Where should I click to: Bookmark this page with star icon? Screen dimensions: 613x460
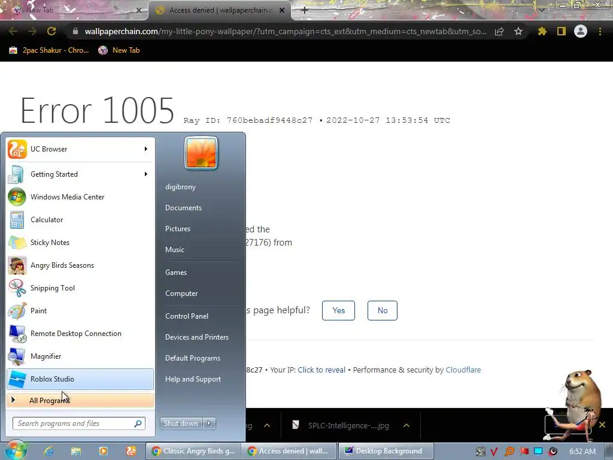coord(518,31)
